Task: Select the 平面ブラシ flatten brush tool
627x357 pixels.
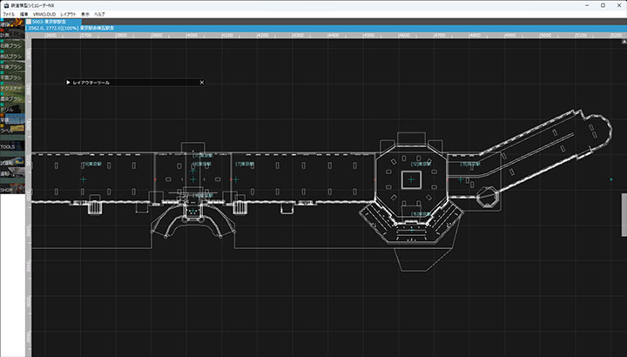Action: click(12, 77)
